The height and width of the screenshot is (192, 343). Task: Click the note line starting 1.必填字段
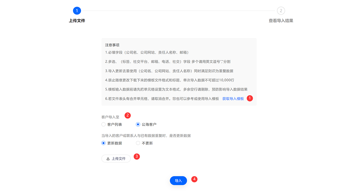(147, 53)
